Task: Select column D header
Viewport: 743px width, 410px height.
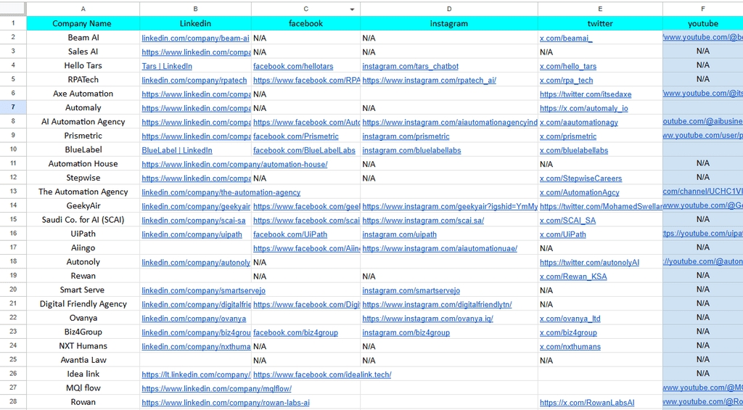Action: pos(448,9)
